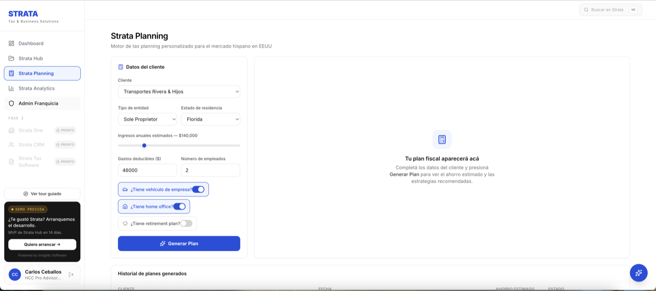Expand the Tipo de entidad dropdown
Viewport: 656px width, 291px height.
pyautogui.click(x=148, y=119)
